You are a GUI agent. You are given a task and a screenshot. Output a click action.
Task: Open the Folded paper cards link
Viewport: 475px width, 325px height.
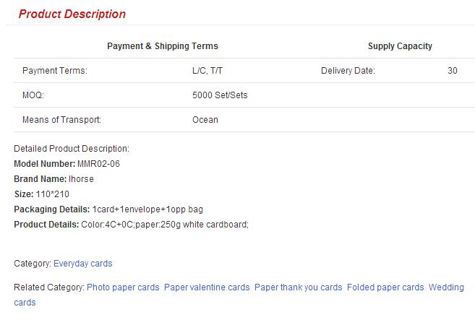(385, 287)
